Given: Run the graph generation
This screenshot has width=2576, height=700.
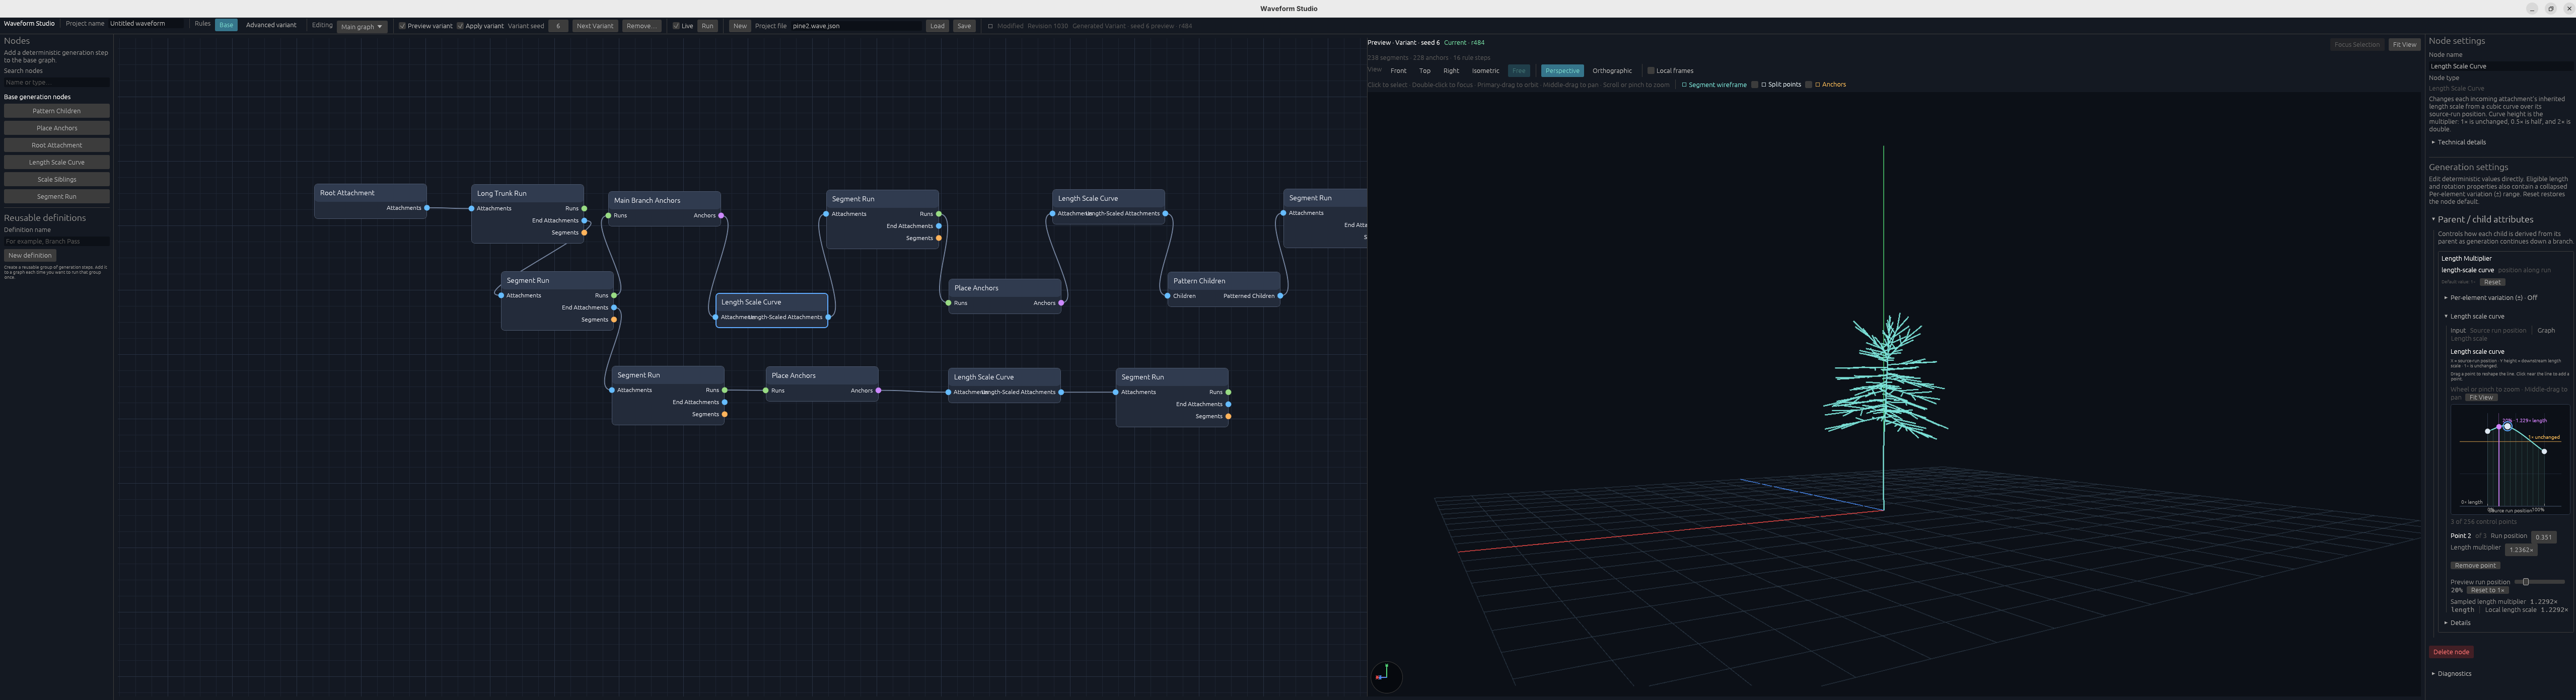Looking at the screenshot, I should pos(707,26).
